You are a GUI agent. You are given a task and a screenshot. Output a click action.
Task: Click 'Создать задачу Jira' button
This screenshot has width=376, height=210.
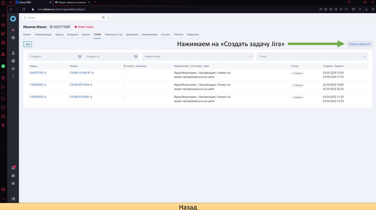[x=359, y=44]
